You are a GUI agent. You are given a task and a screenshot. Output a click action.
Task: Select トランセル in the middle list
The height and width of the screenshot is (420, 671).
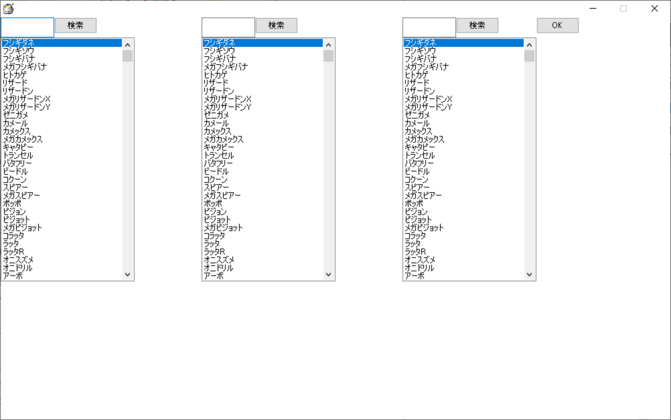(262, 155)
